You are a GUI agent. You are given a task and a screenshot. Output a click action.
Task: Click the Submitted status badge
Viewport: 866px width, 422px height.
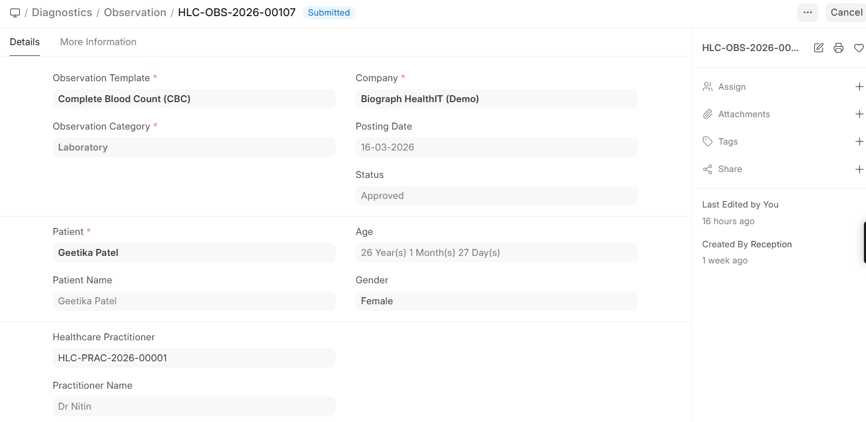point(329,12)
